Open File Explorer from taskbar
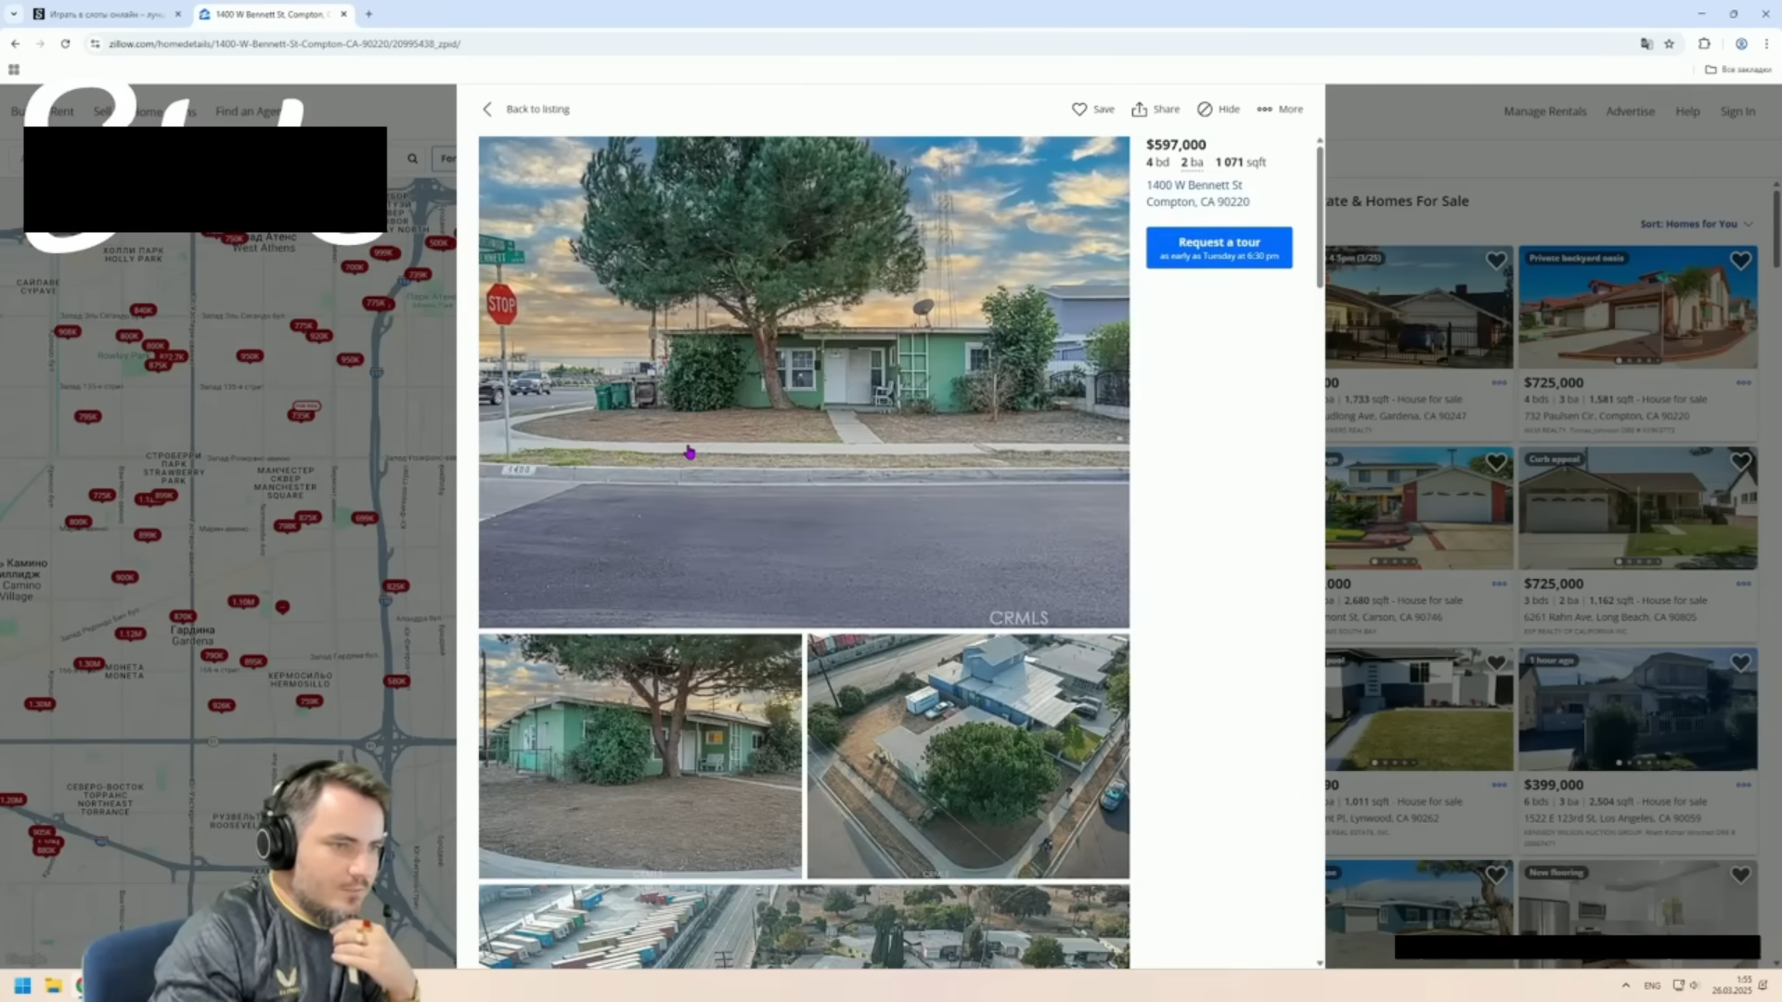This screenshot has width=1782, height=1002. point(53,985)
